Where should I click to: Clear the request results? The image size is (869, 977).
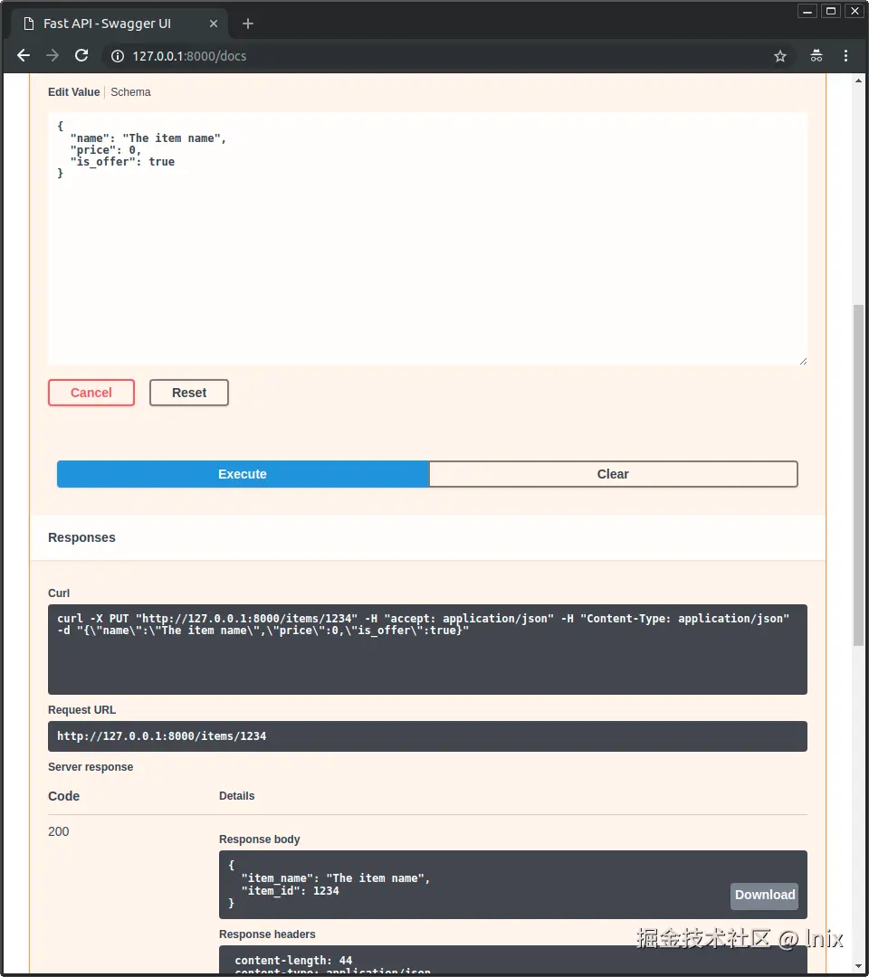tap(613, 474)
